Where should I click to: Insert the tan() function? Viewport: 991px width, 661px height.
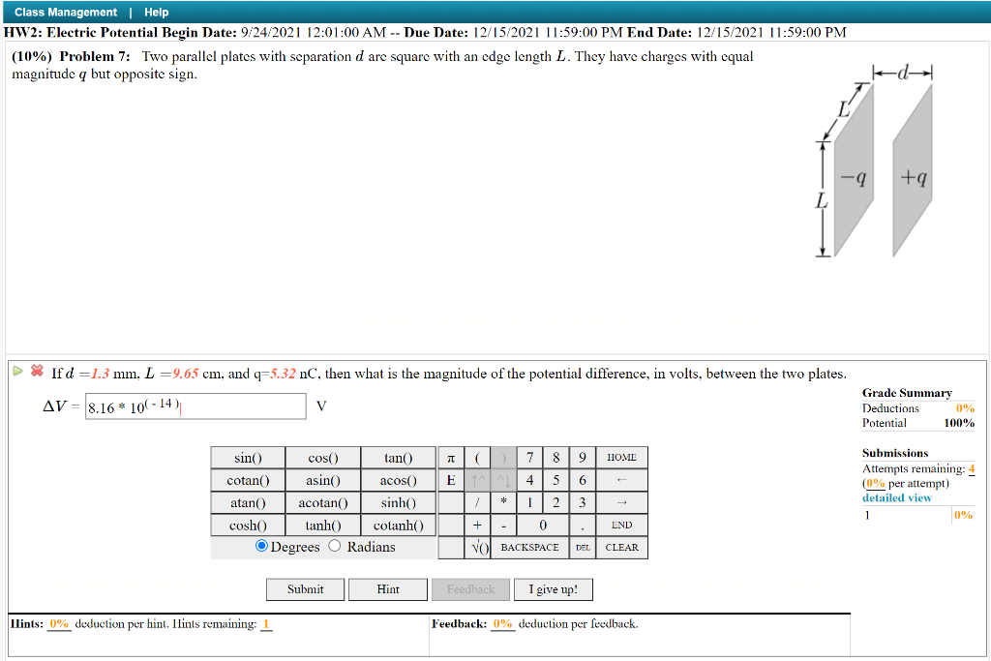[398, 458]
